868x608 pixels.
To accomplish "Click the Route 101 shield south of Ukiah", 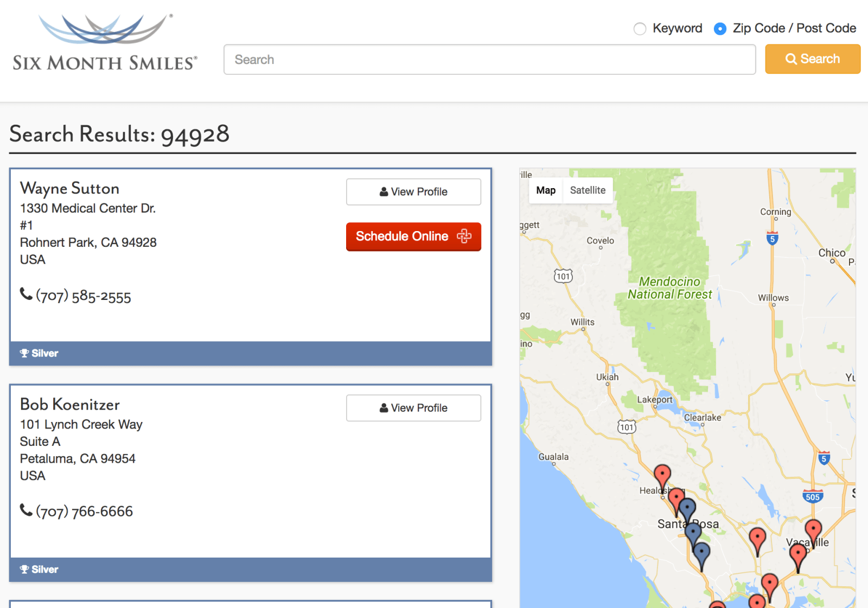I will [x=627, y=427].
